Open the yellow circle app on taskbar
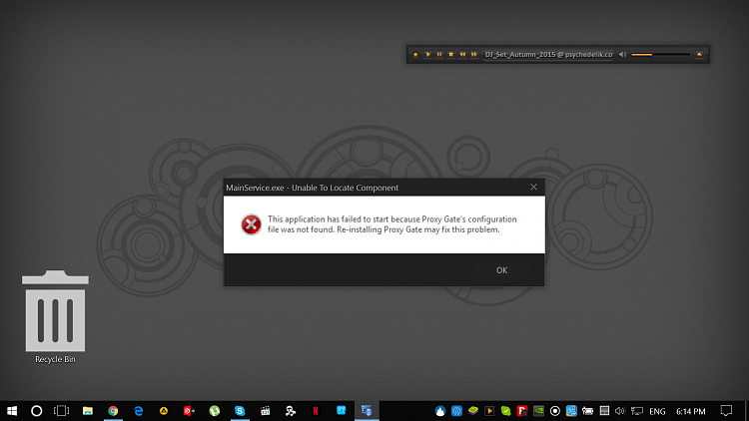Screen dimensions: 749x421 click(164, 411)
